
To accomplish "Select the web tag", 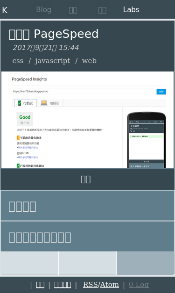I will pos(89,61).
